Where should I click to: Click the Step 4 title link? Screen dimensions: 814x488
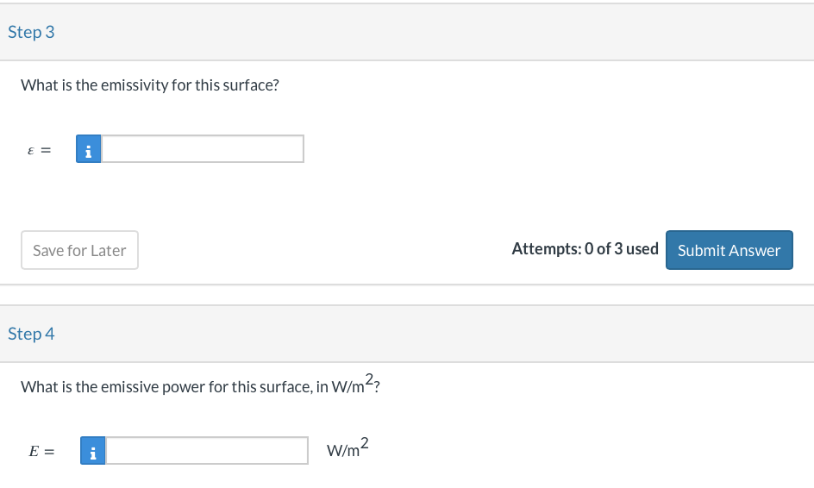point(31,334)
